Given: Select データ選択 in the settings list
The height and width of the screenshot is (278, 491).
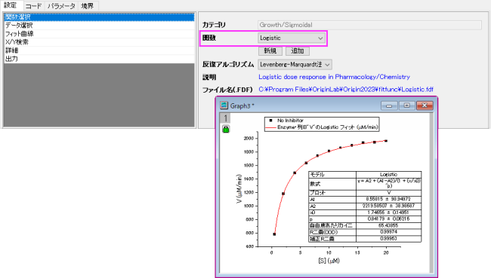Looking at the screenshot, I should pos(99,26).
